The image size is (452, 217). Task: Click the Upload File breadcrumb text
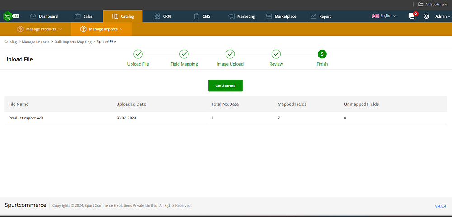pyautogui.click(x=106, y=42)
